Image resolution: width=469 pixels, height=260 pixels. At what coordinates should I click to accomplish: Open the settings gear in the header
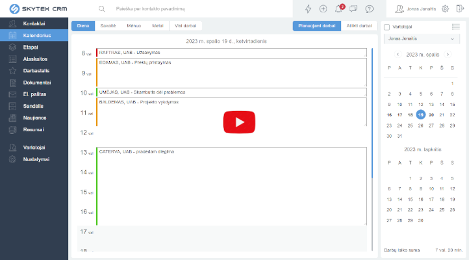click(445, 9)
